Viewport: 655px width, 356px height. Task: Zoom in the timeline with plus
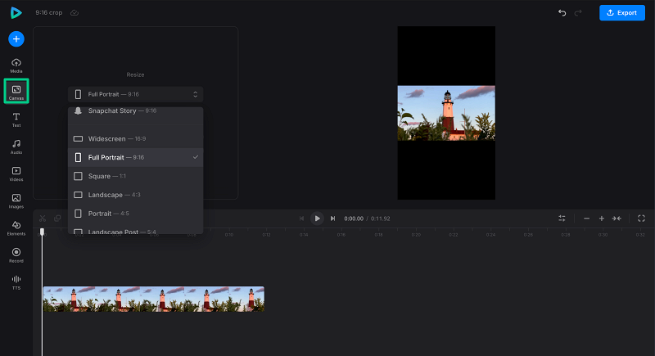coord(602,219)
